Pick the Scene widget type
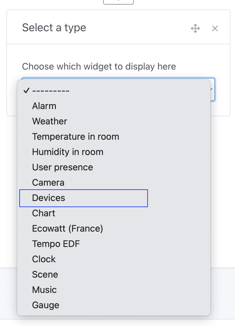This screenshot has width=235, height=326. 45,274
